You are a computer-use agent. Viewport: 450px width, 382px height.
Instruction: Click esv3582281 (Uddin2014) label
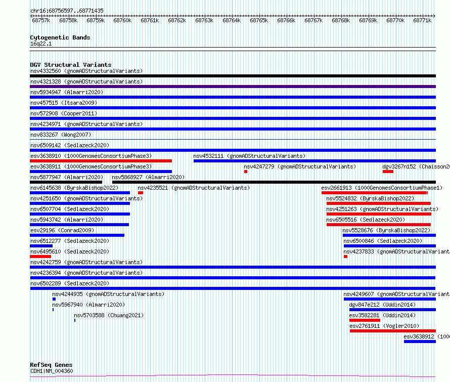pos(382,315)
